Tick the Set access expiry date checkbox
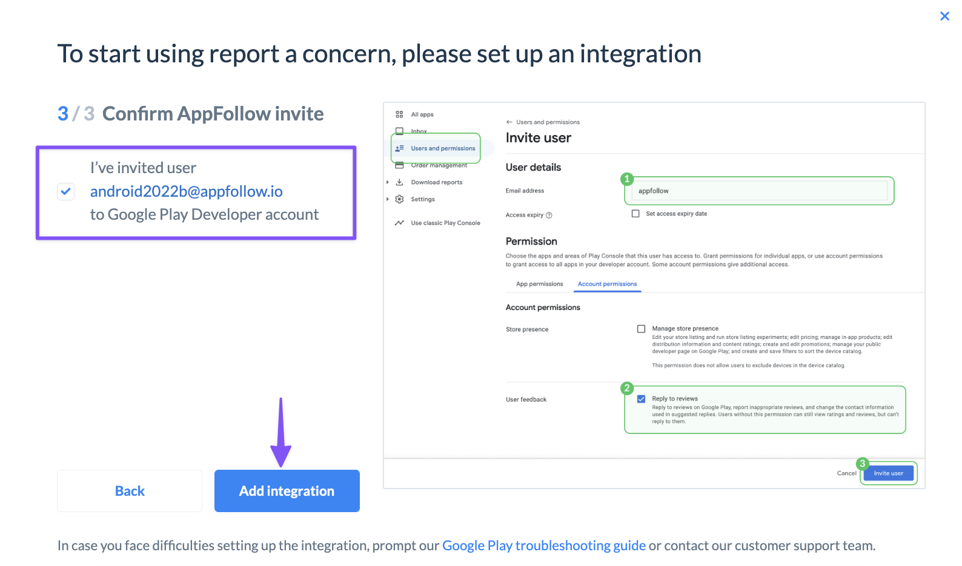 [x=635, y=214]
